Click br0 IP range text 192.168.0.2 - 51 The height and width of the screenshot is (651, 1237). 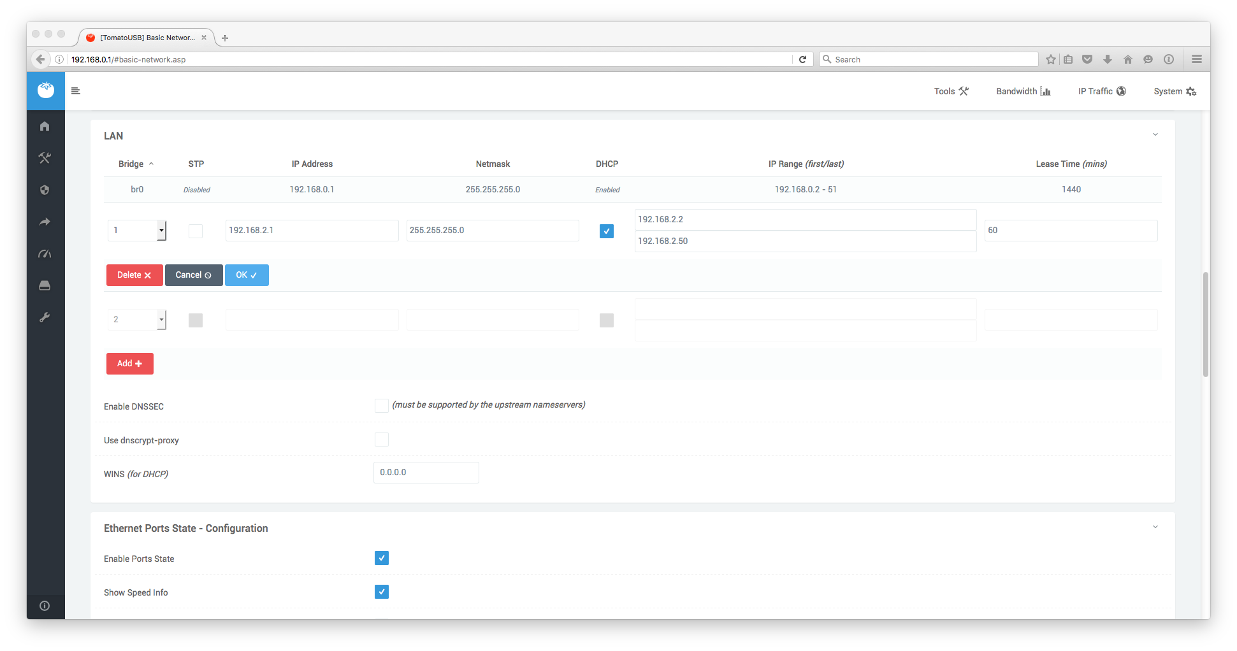[806, 189]
